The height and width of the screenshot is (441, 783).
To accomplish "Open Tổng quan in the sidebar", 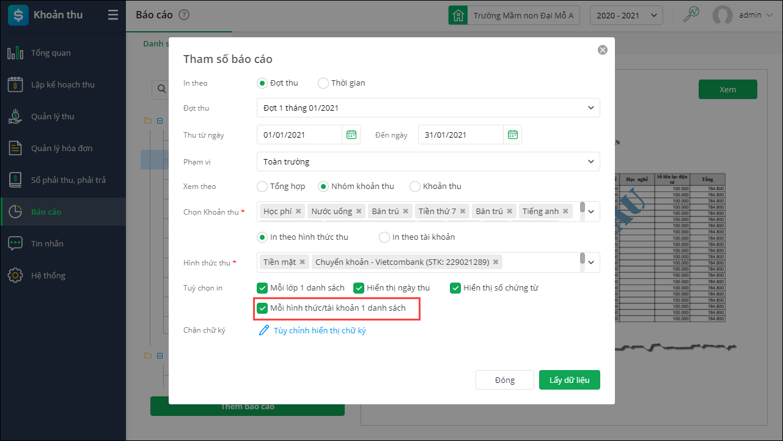I will pyautogui.click(x=51, y=53).
